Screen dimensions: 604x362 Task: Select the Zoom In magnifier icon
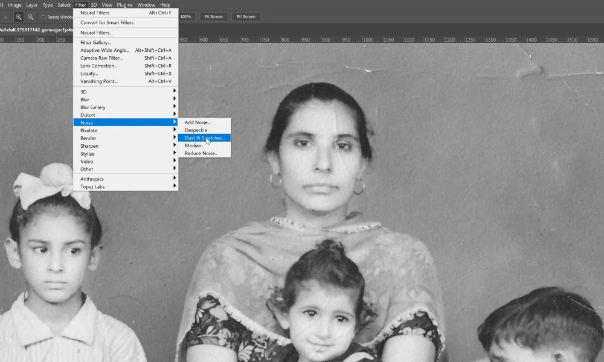(19, 17)
